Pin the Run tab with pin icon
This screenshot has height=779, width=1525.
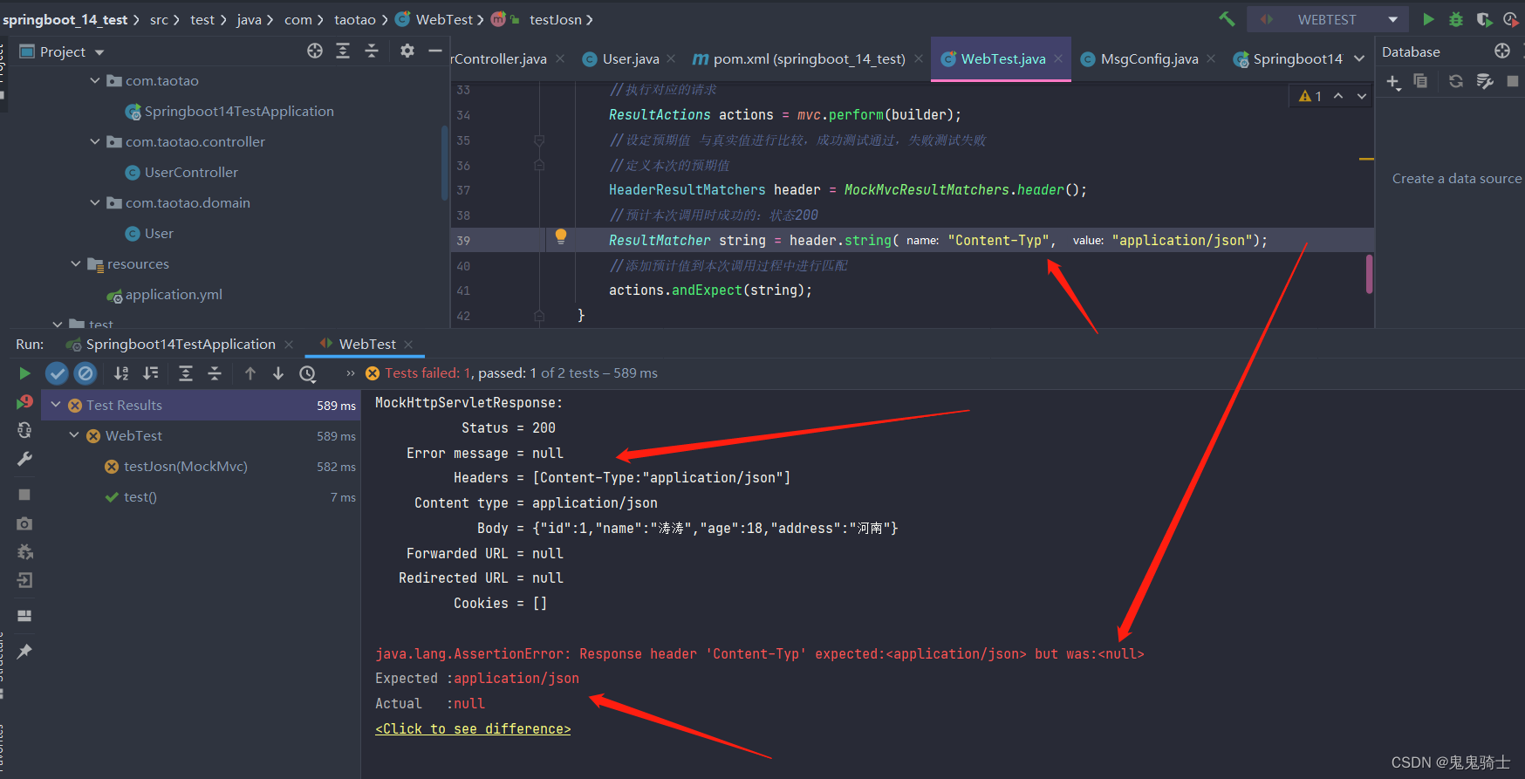pyautogui.click(x=24, y=651)
